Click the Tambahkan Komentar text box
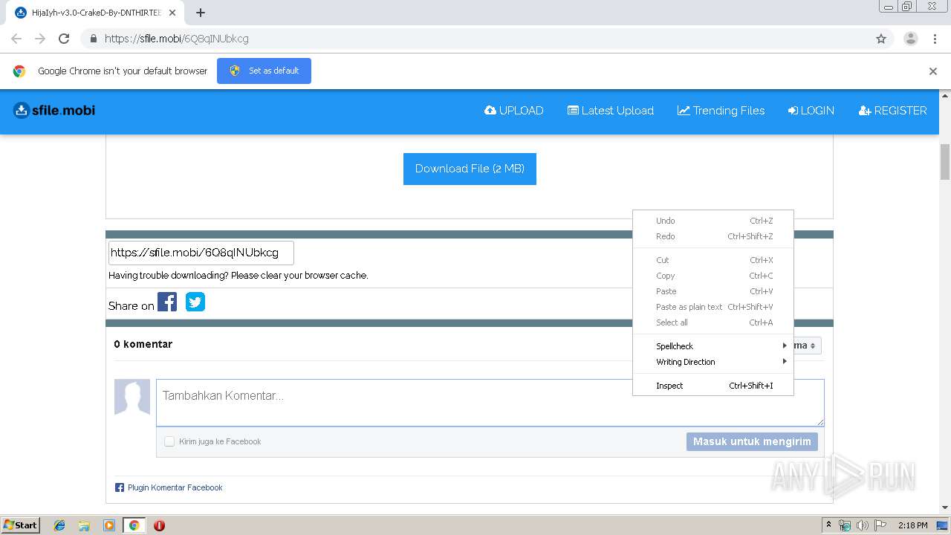951x535 pixels. pyautogui.click(x=490, y=403)
